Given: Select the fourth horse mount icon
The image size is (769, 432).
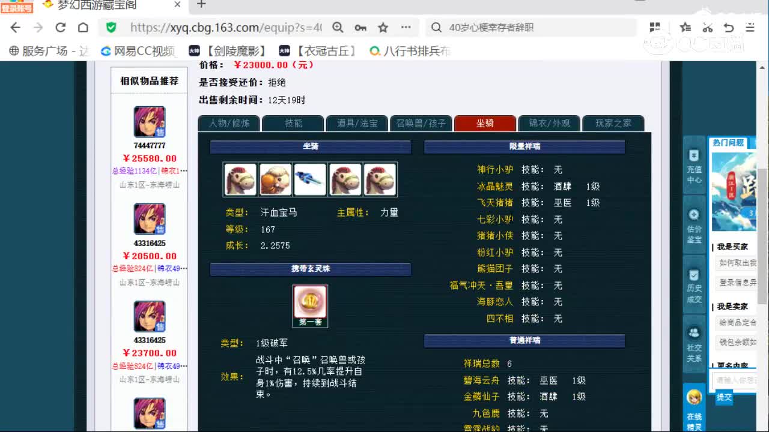Looking at the screenshot, I should pyautogui.click(x=345, y=179).
